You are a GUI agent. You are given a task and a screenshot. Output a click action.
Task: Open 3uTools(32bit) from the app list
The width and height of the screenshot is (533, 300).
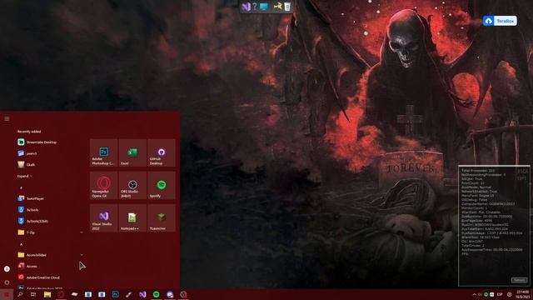click(x=50, y=221)
